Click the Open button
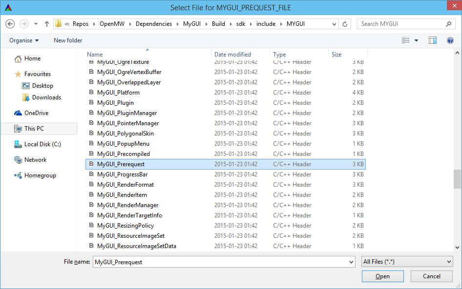 click(x=382, y=276)
